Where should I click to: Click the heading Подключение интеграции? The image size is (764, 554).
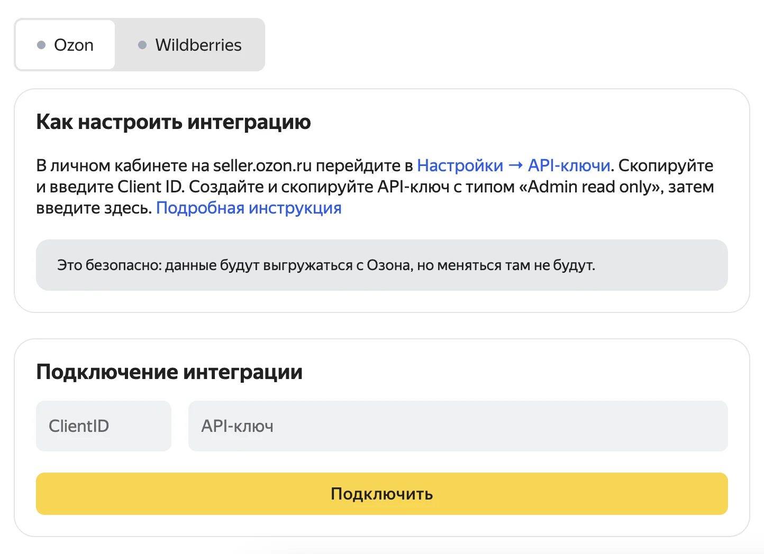click(x=169, y=372)
